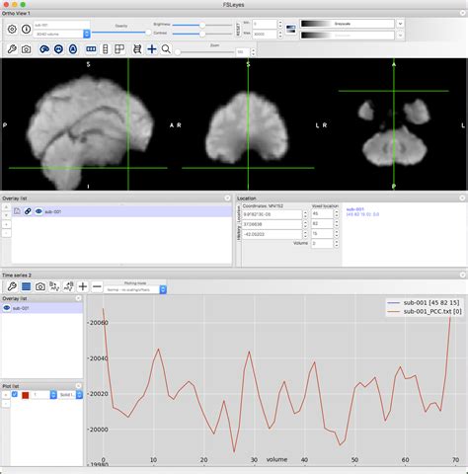Viewport: 468px width, 474px height.
Task: Toggle the sagittal canvas view
Action: point(44,49)
